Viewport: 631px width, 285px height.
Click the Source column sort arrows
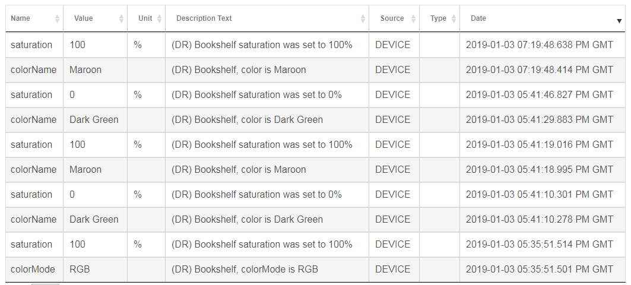(413, 19)
